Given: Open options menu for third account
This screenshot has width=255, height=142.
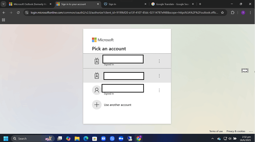Looking at the screenshot, I should 159,90.
